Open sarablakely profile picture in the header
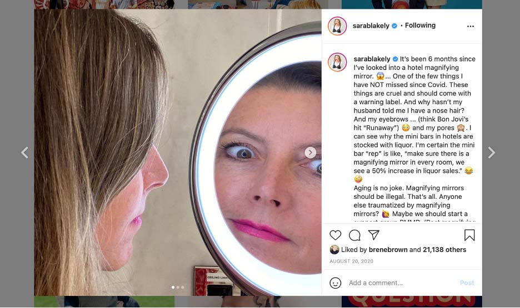Image resolution: width=520 pixels, height=308 pixels. (337, 26)
